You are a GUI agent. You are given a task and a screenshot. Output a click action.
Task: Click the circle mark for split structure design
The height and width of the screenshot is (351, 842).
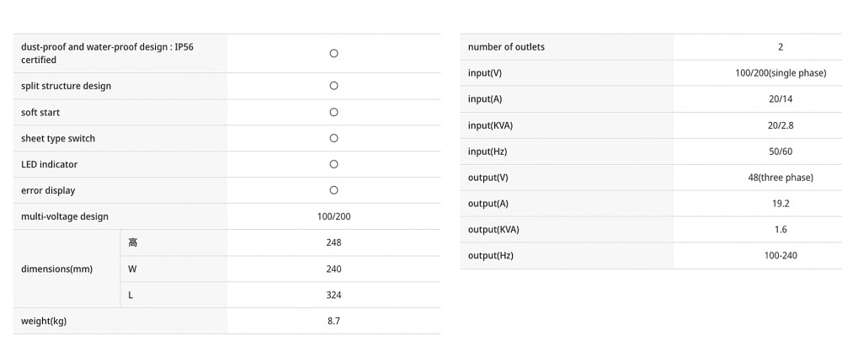(333, 86)
